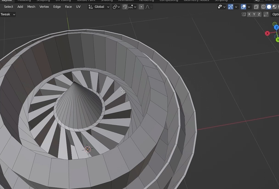Open the Global transform orientation dropdown
Image resolution: width=279 pixels, height=189 pixels.
coord(99,7)
